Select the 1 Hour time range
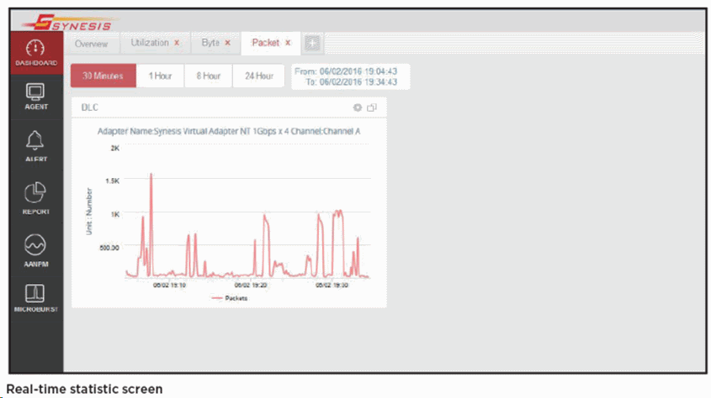The height and width of the screenshot is (398, 711). click(160, 76)
